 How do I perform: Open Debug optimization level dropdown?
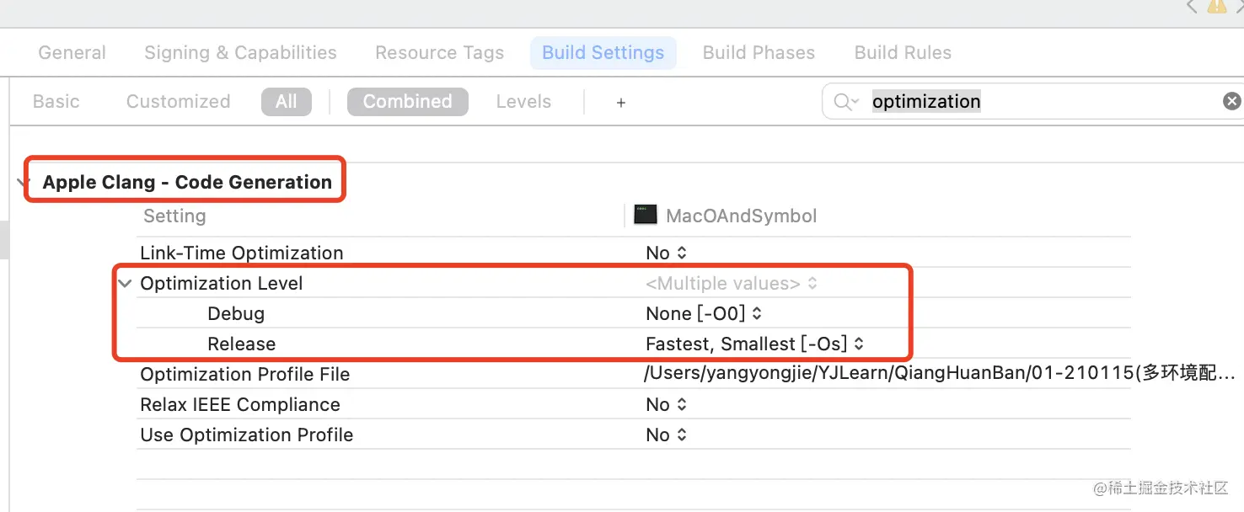coord(704,314)
